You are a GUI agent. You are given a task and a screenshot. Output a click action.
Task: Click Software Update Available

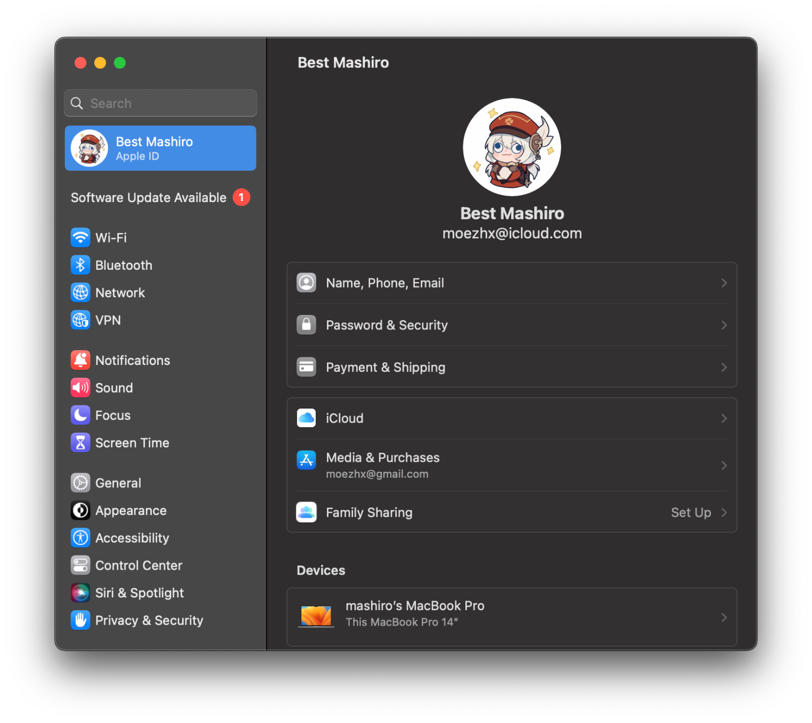pos(149,197)
